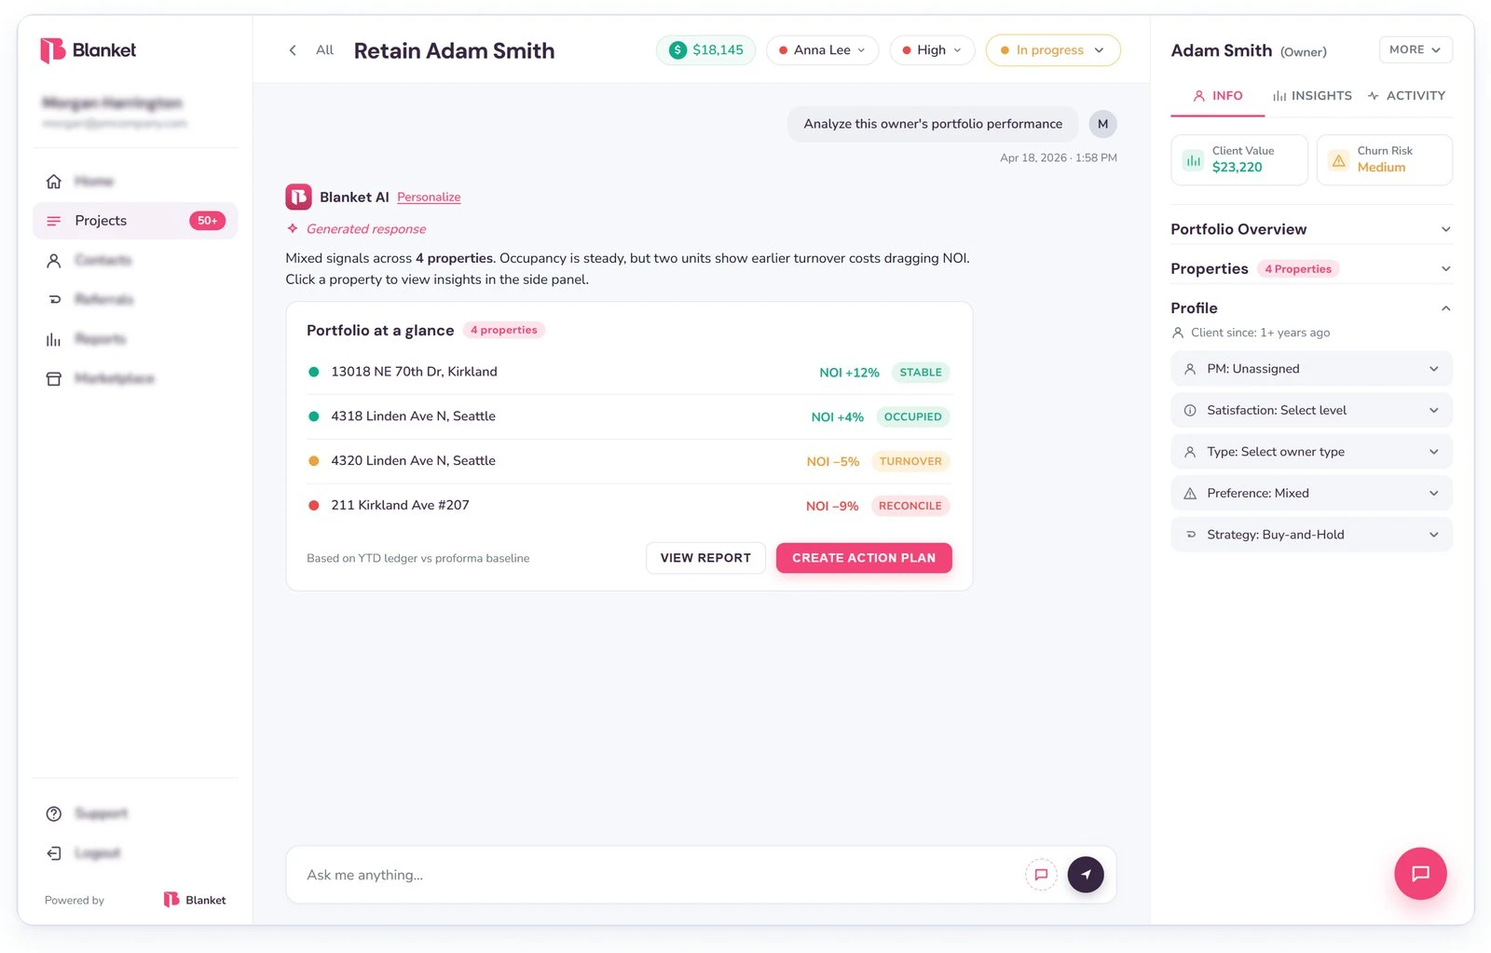Click the Generated response sparkle icon
This screenshot has height=953, width=1491.
[293, 228]
